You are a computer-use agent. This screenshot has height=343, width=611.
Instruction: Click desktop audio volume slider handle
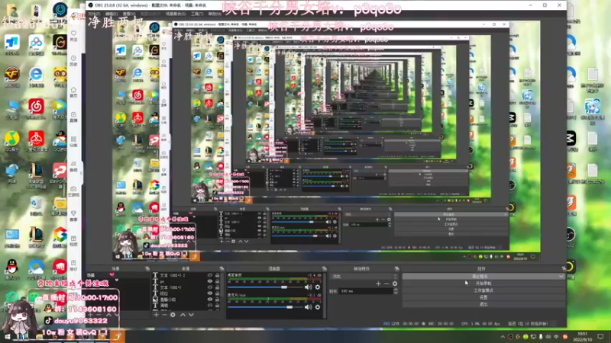click(284, 287)
